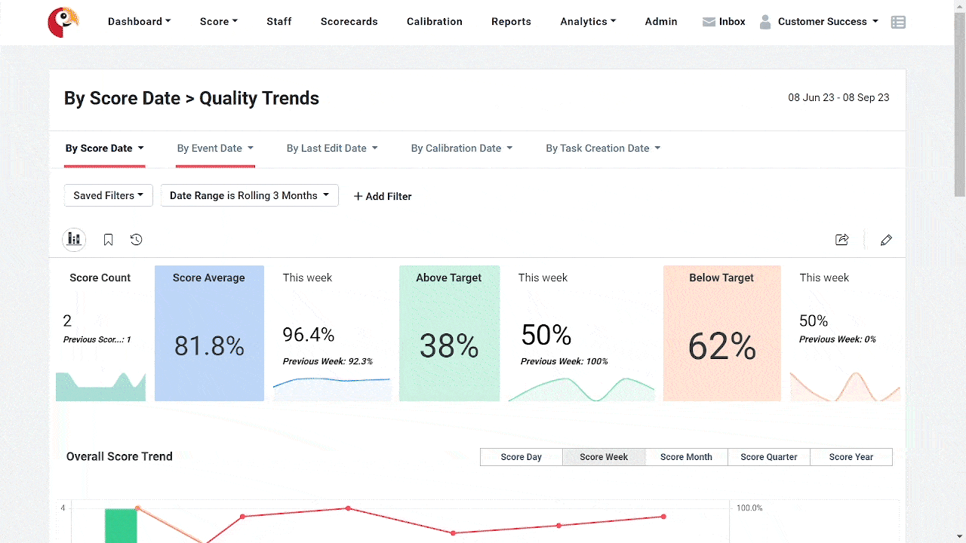Open the Inbox envelope icon
The image size is (966, 543).
[x=709, y=22]
